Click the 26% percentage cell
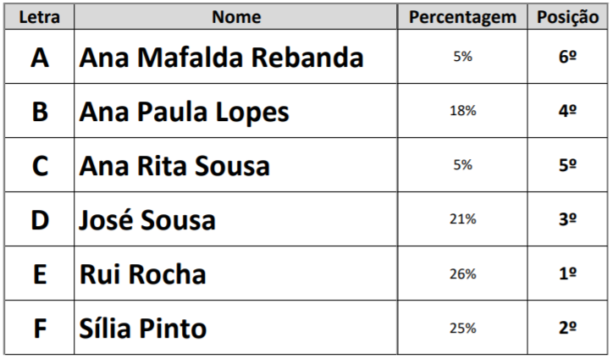The image size is (613, 359). pos(462,274)
